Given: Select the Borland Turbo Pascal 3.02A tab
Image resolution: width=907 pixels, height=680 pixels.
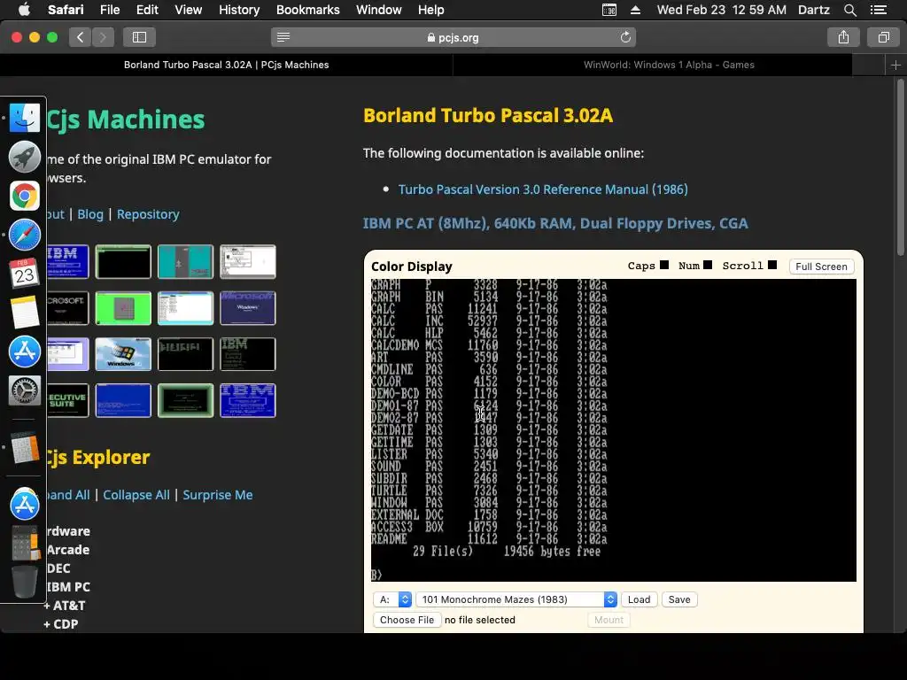Looking at the screenshot, I should pyautogui.click(x=226, y=65).
